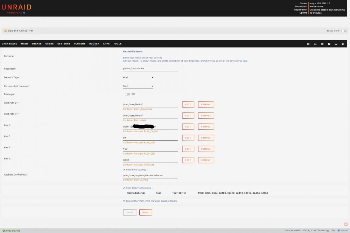Image resolution: width=350 pixels, height=233 pixels.
Task: Click Edit for Key 2 PLEX_UID
Action: 188,138
